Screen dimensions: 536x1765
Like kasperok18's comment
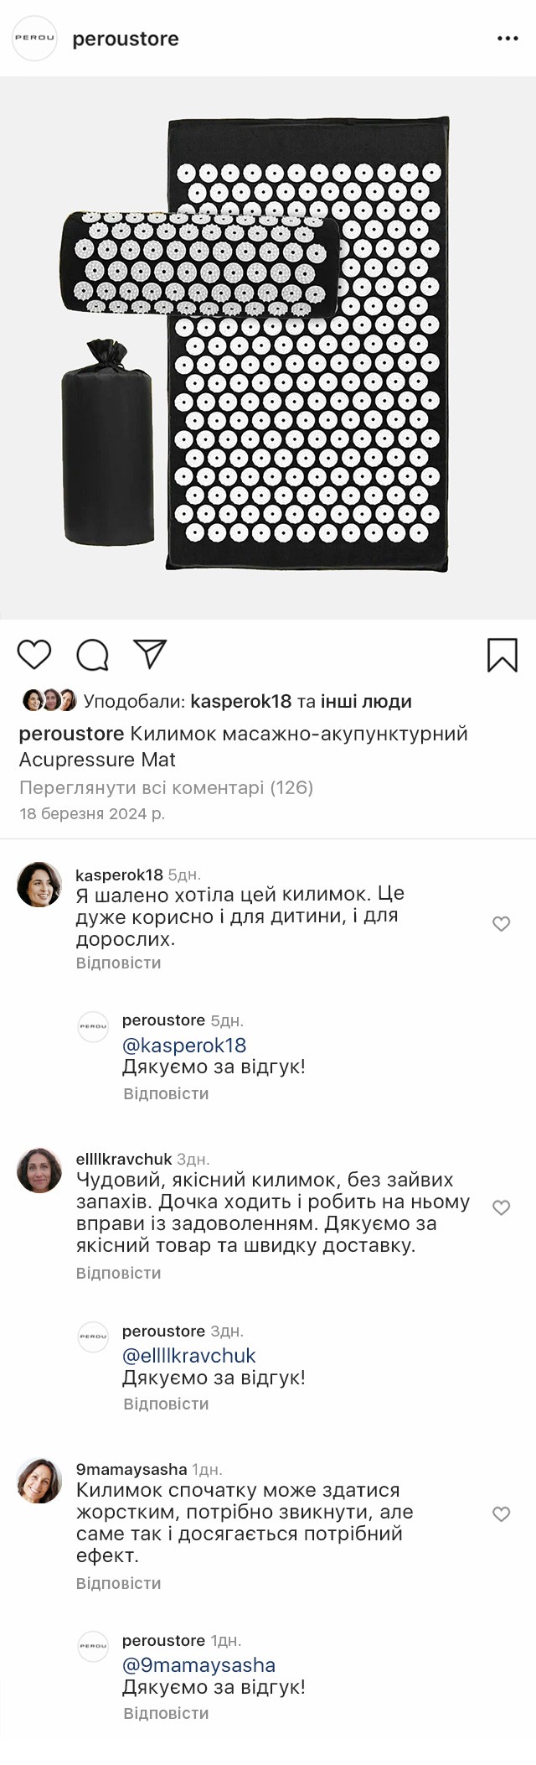click(501, 924)
